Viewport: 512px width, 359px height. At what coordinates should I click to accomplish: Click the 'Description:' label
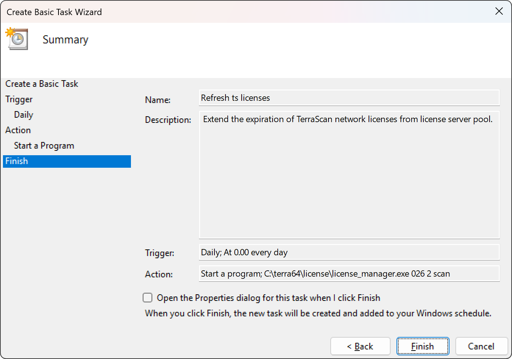click(168, 120)
